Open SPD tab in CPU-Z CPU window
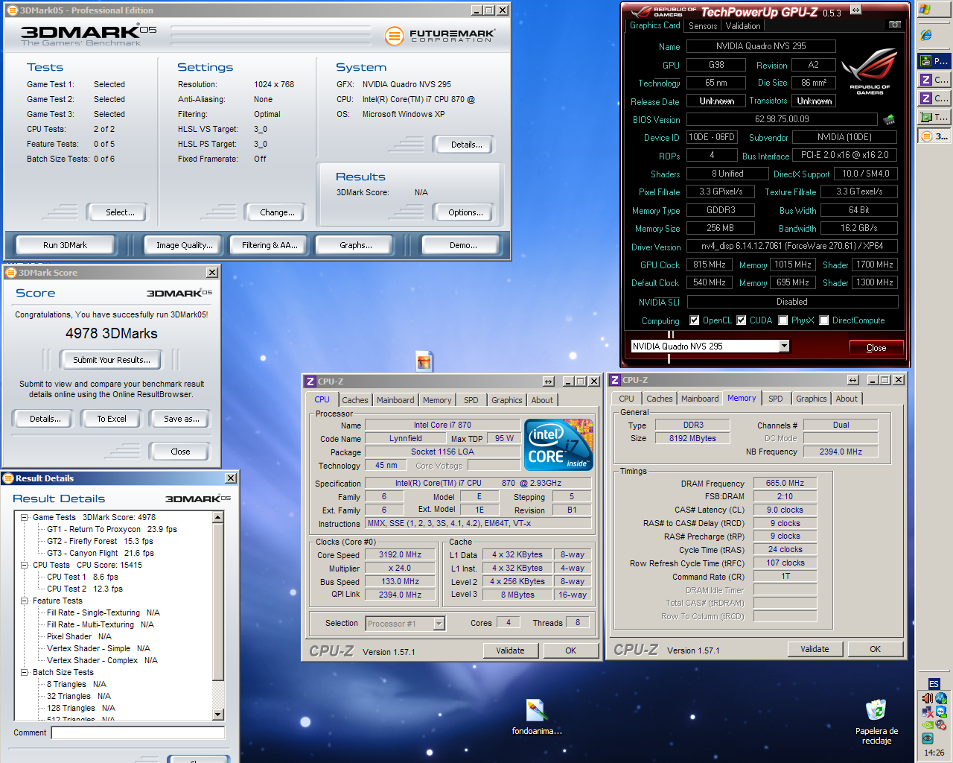Screen dimensions: 953x763 [x=471, y=400]
